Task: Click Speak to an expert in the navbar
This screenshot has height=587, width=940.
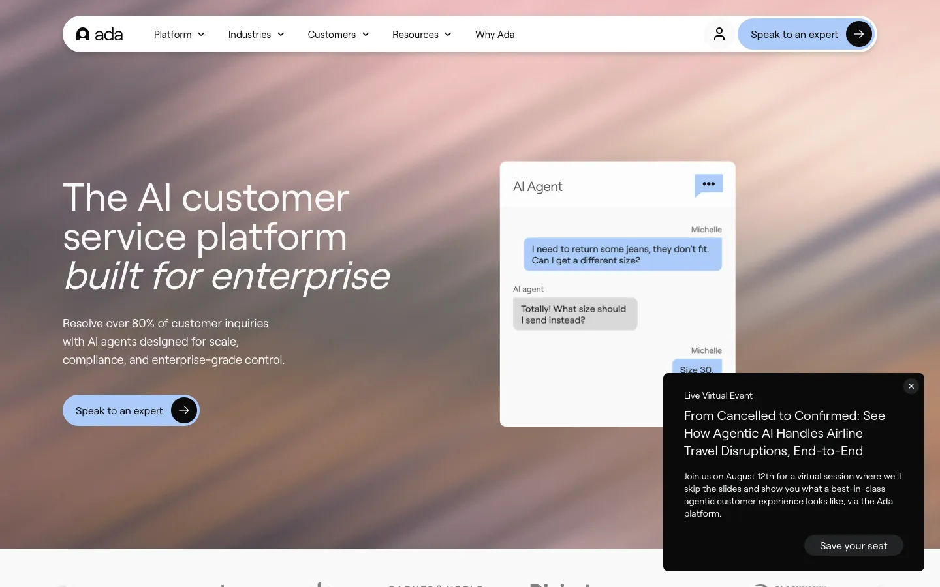Action: tap(806, 34)
